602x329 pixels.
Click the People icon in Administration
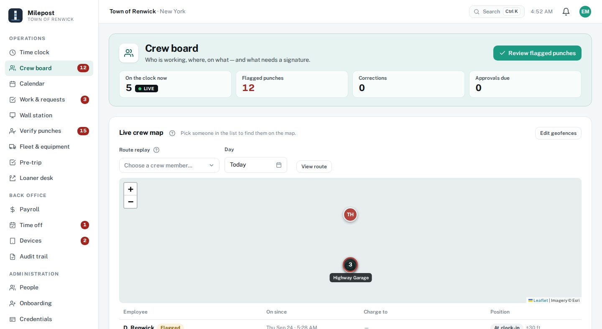click(x=13, y=288)
